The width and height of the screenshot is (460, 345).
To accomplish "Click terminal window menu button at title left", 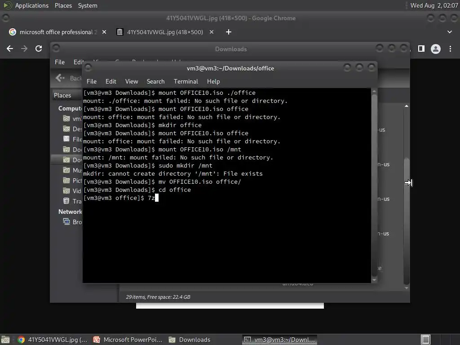I will [x=88, y=68].
